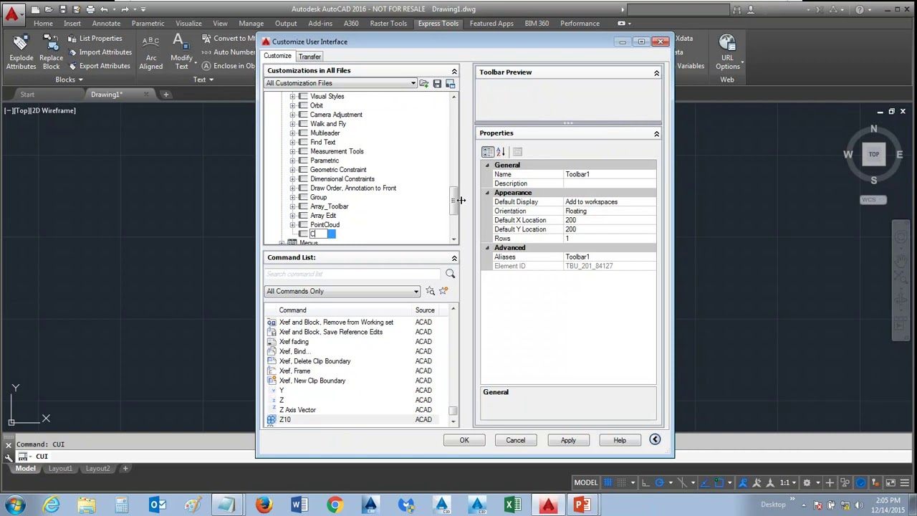The image size is (917, 516).
Task: Toggle MODEL space button in status bar
Action: 585,482
